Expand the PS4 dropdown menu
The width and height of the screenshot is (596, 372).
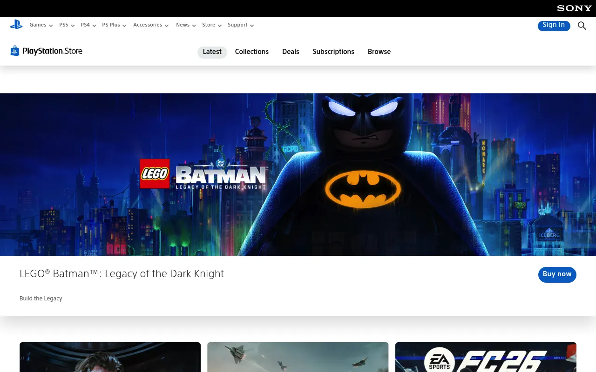[x=88, y=25]
